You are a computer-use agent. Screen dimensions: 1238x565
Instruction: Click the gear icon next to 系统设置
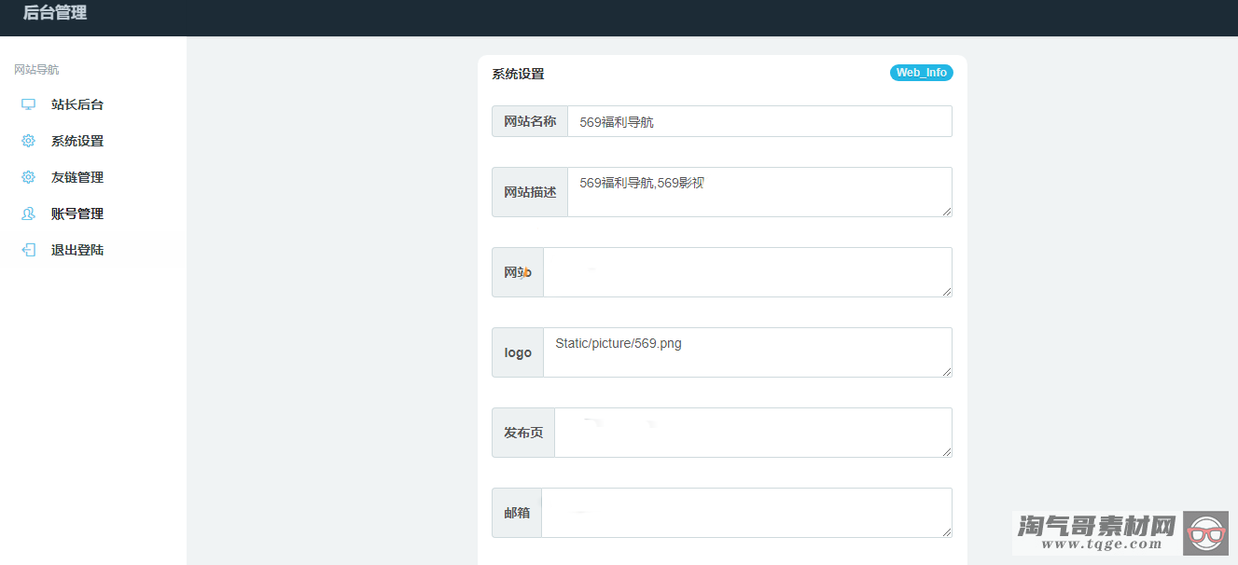27,140
